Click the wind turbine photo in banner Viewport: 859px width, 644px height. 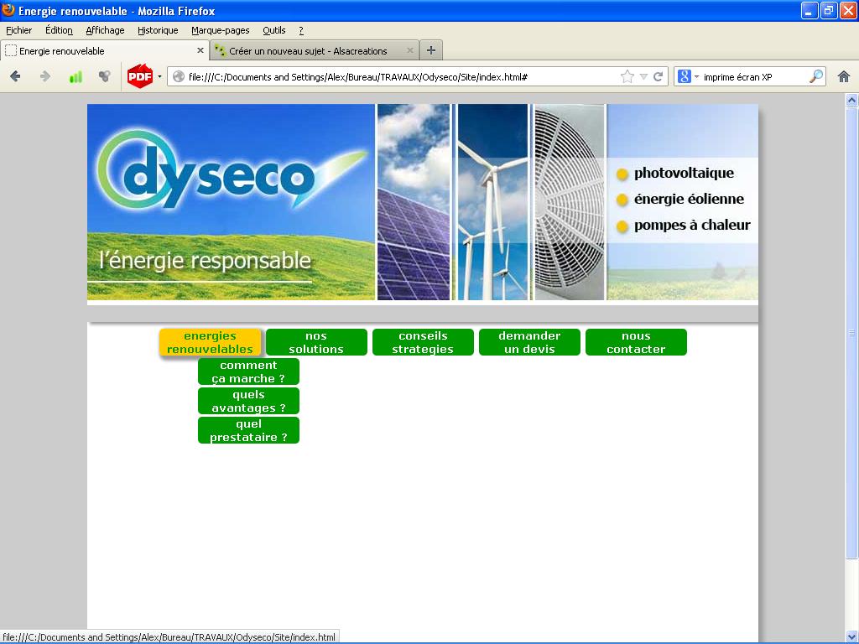point(492,202)
